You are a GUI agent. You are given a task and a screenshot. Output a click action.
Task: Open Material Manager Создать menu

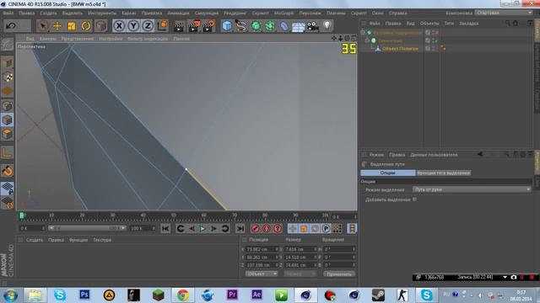pos(35,240)
